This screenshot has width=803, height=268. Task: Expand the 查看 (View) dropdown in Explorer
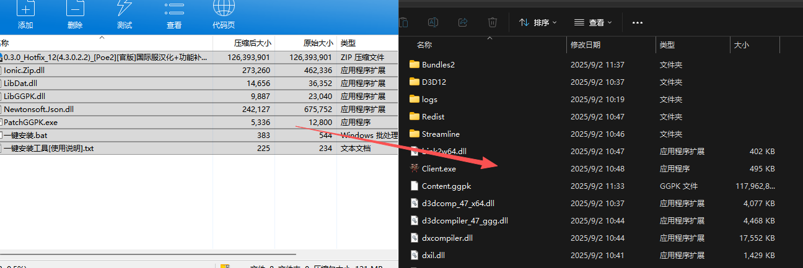coord(593,22)
